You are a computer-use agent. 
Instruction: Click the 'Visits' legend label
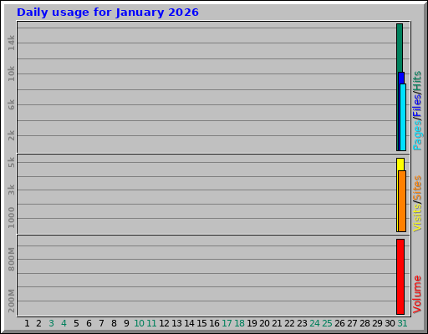tap(417, 218)
